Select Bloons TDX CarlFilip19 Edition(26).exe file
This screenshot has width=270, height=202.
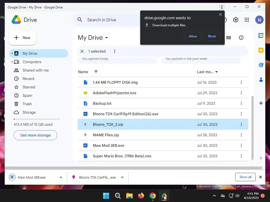[x=163, y=114]
